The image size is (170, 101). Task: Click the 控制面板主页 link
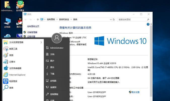(x=33, y=26)
